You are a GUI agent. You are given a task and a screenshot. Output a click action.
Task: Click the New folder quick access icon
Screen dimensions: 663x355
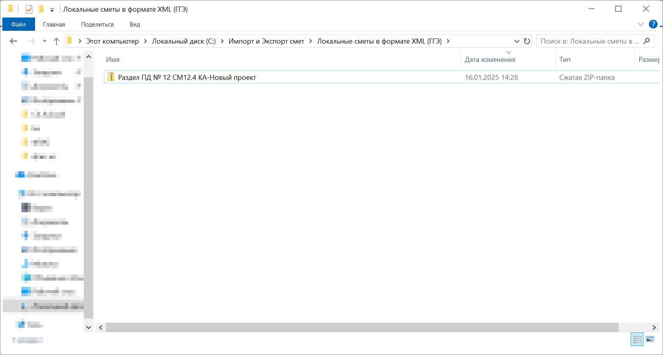click(41, 9)
